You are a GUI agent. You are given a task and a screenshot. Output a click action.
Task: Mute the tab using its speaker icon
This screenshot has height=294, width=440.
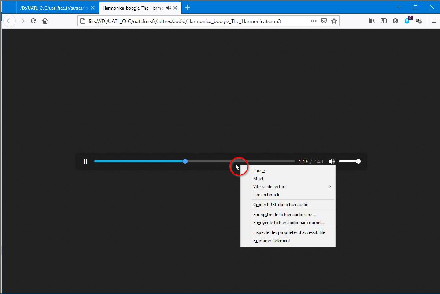click(x=169, y=8)
